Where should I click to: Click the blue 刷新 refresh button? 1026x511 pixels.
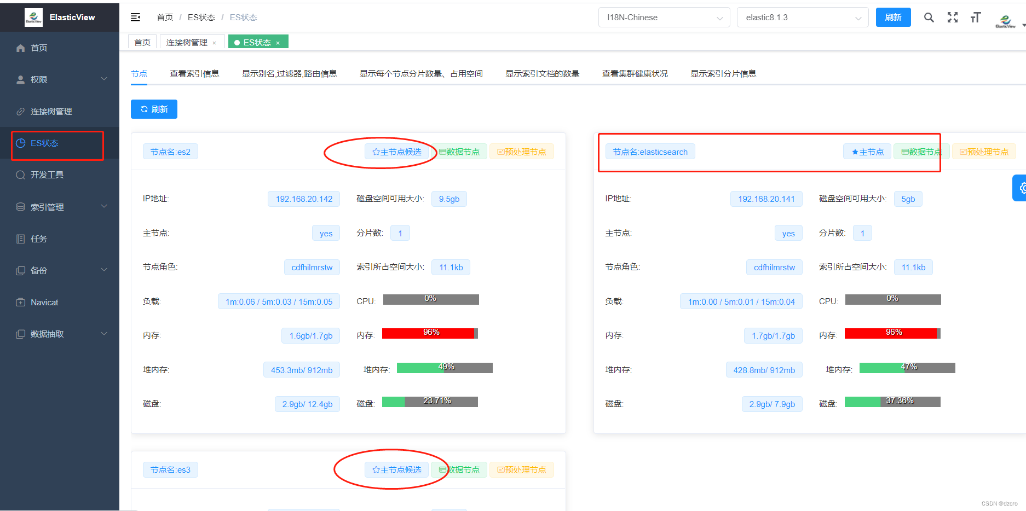(x=154, y=109)
